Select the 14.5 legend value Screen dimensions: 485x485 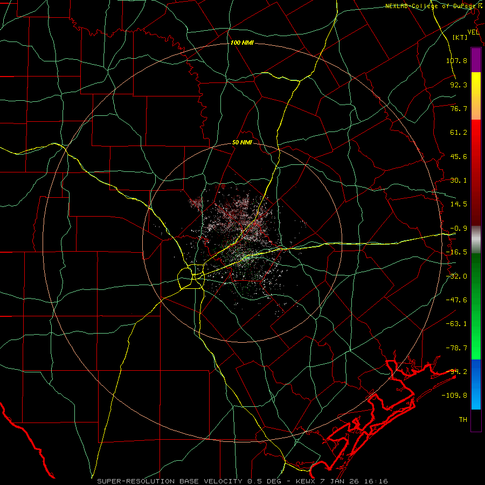click(x=459, y=204)
